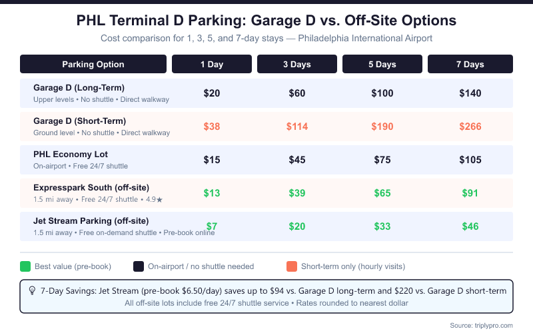Click the Jet Stream Parking (off-site) row title
The image size is (533, 333).
(91, 220)
